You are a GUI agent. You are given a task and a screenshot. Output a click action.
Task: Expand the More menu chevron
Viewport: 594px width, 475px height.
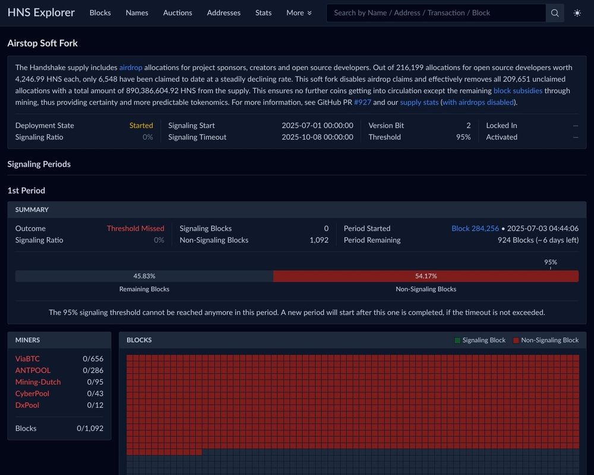pos(309,13)
